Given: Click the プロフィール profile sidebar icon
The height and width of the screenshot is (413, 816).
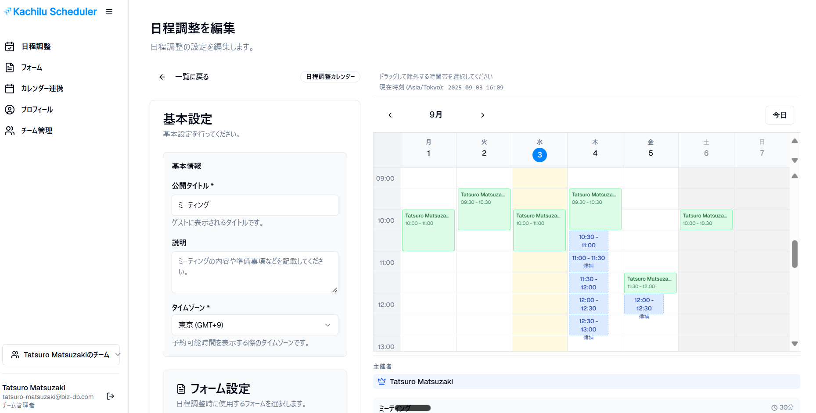Looking at the screenshot, I should (10, 109).
